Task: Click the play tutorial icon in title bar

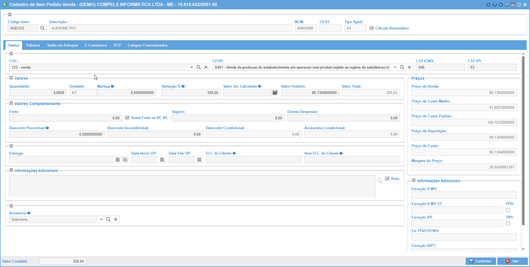Action: pos(500,5)
